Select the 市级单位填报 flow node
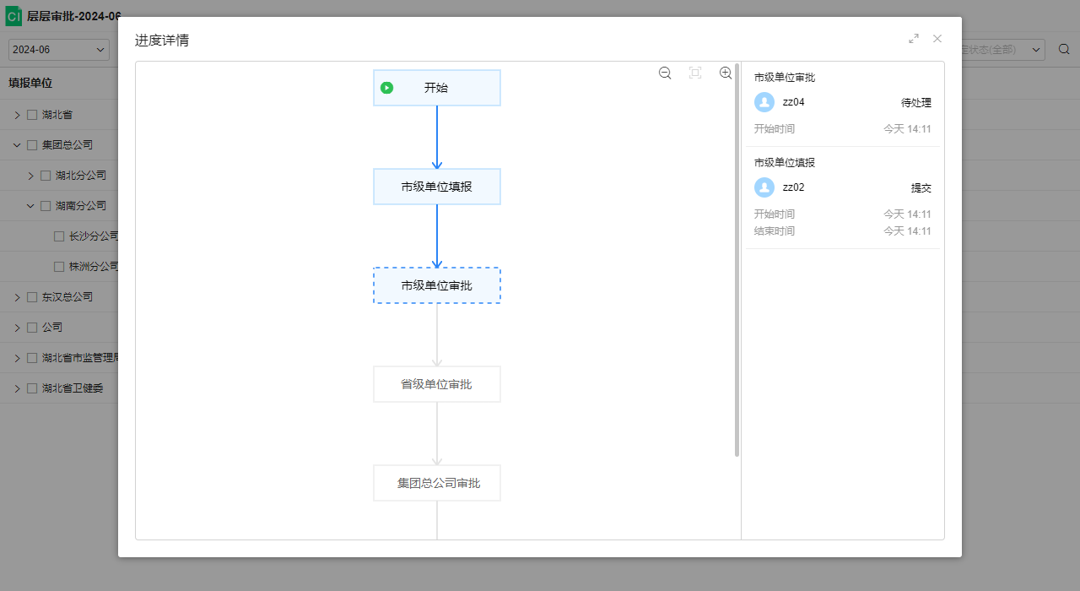The image size is (1080, 591). (437, 187)
